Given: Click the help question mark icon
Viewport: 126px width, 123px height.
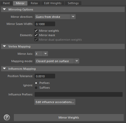Looking at the screenshot, I should click(7, 117).
